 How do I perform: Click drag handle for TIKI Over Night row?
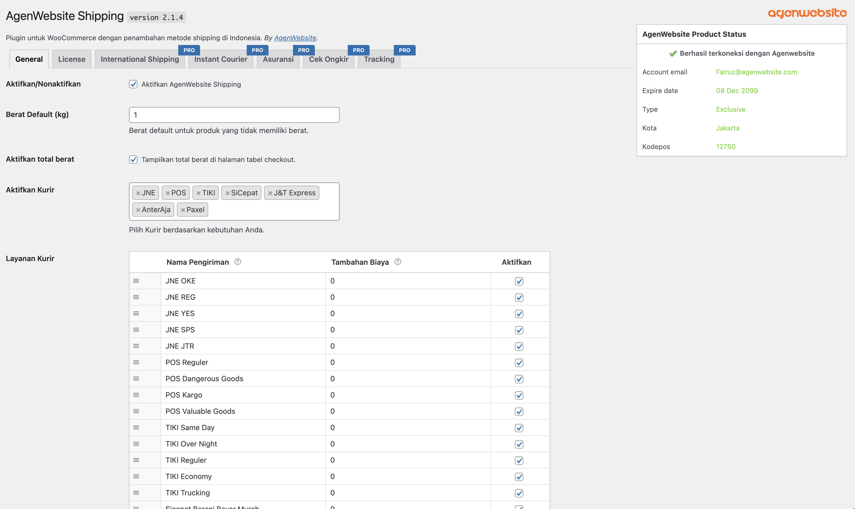136,444
